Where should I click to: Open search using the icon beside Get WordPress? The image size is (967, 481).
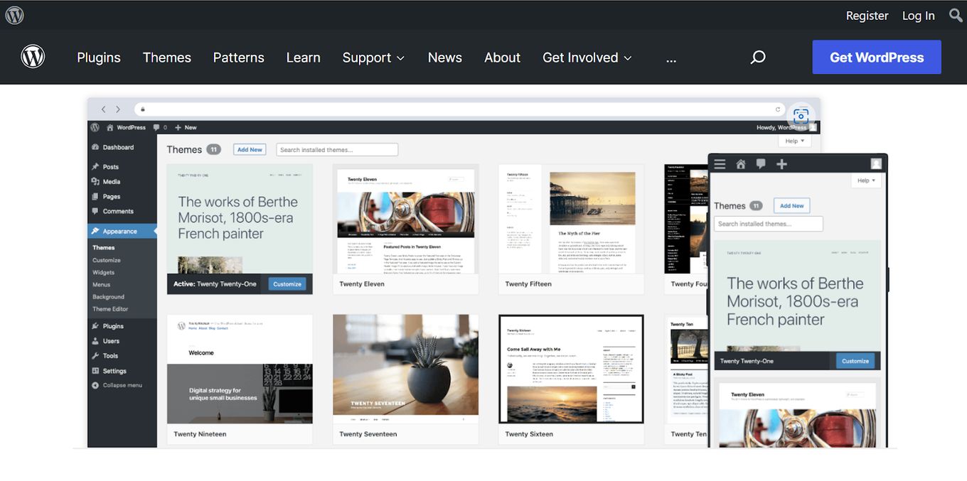(758, 58)
